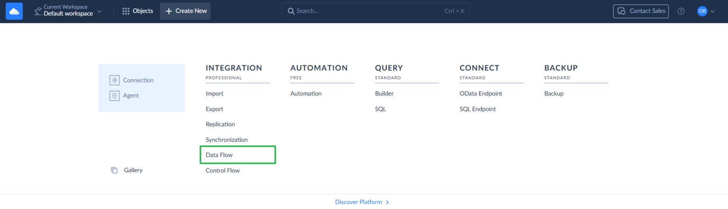Click the Connection plug icon
The height and width of the screenshot is (209, 728).
pos(114,80)
